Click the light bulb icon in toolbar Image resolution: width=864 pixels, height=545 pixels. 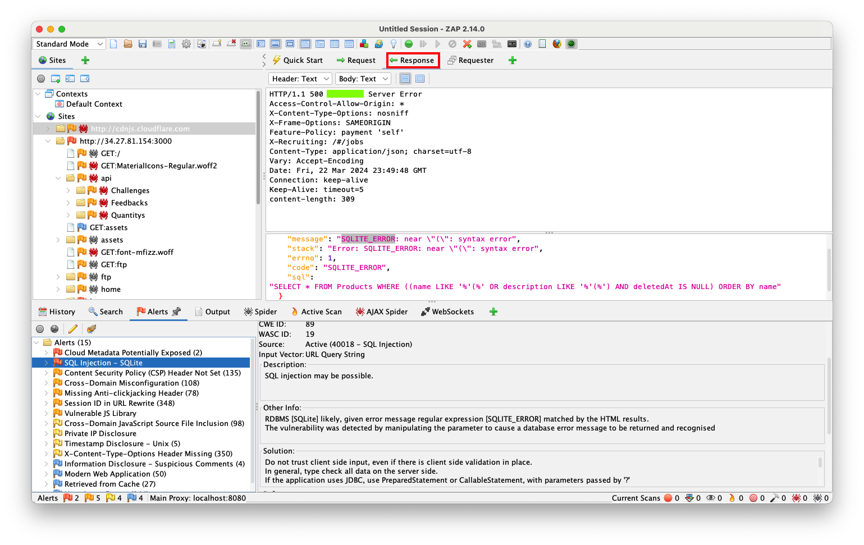[394, 44]
